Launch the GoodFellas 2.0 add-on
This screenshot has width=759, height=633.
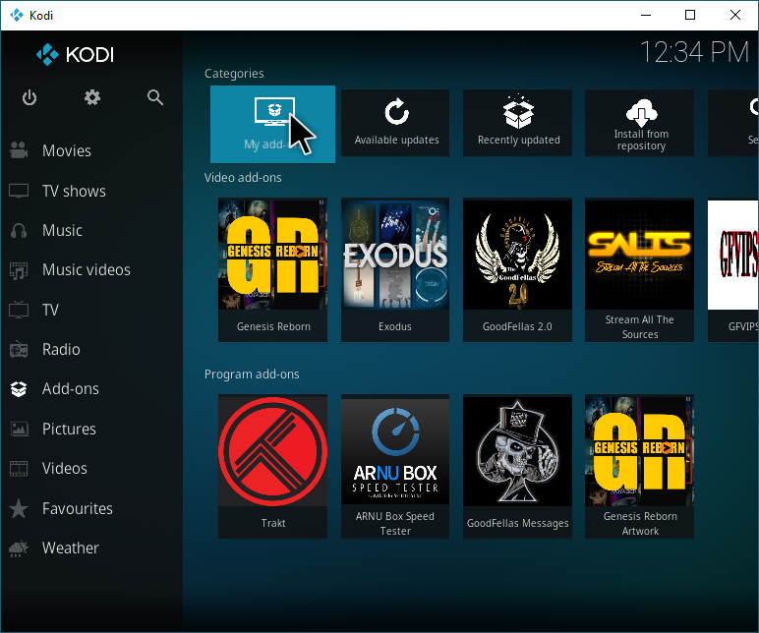click(517, 270)
